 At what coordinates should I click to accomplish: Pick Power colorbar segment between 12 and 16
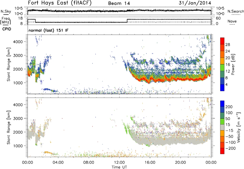click(x=222, y=67)
